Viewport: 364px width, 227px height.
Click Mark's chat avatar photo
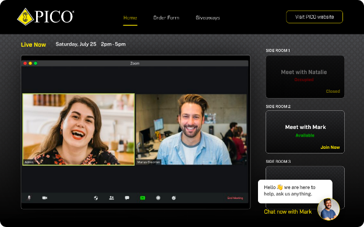[328, 209]
